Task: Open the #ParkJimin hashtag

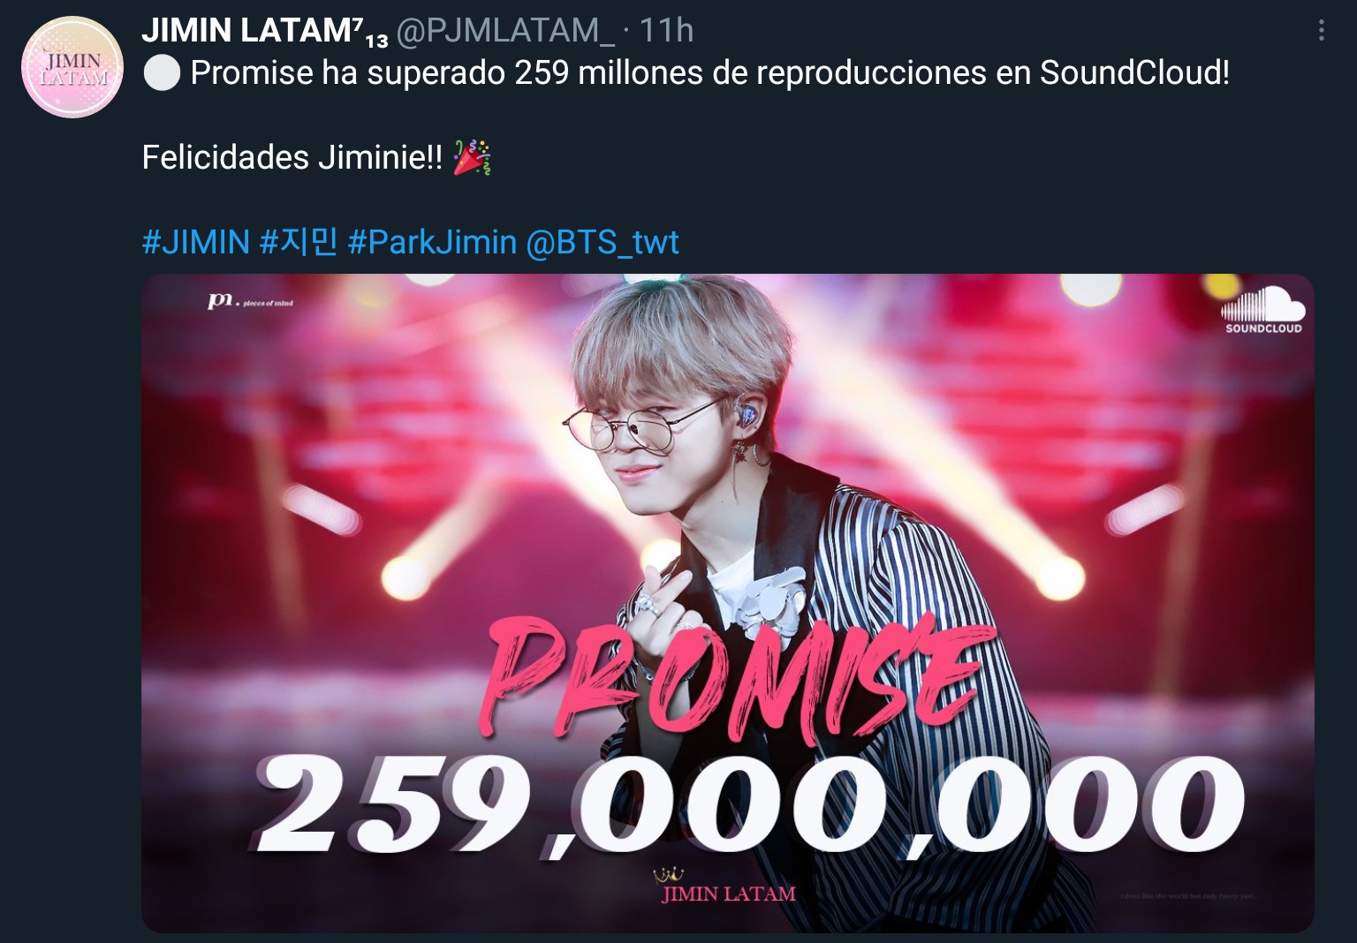Action: click(x=432, y=242)
